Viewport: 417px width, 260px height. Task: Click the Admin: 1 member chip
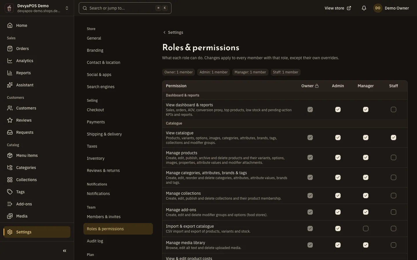(x=213, y=72)
